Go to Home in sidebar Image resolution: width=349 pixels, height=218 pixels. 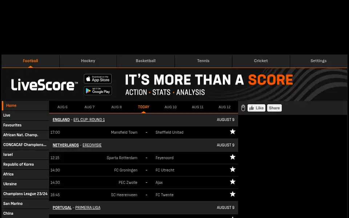point(25,106)
